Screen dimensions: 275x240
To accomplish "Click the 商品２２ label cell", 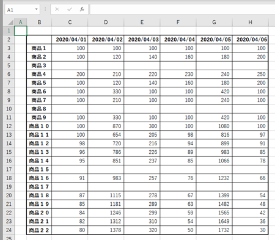I will (39, 230).
